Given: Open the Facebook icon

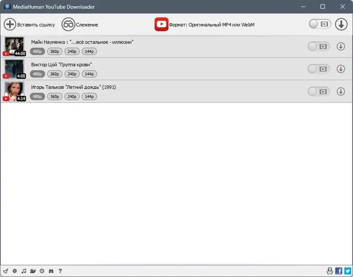Looking at the screenshot, I should (x=338, y=271).
